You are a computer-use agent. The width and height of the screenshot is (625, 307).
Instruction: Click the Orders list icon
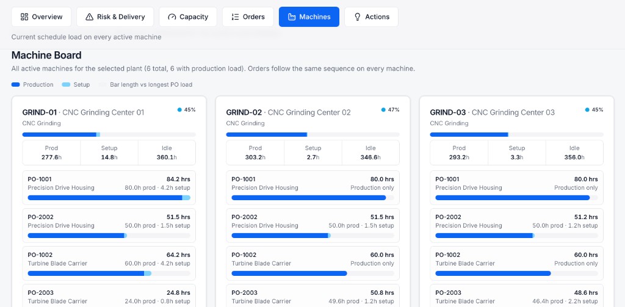pos(235,16)
